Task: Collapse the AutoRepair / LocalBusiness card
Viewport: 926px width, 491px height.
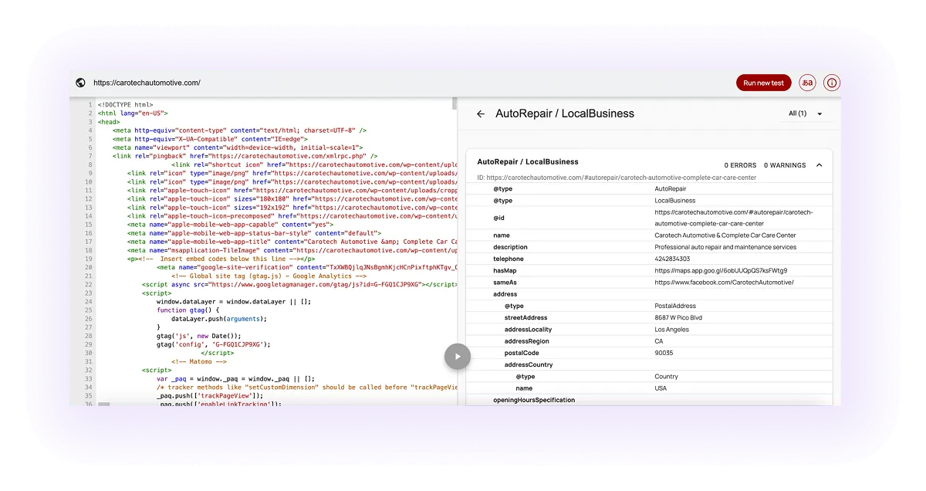Action: tap(819, 165)
